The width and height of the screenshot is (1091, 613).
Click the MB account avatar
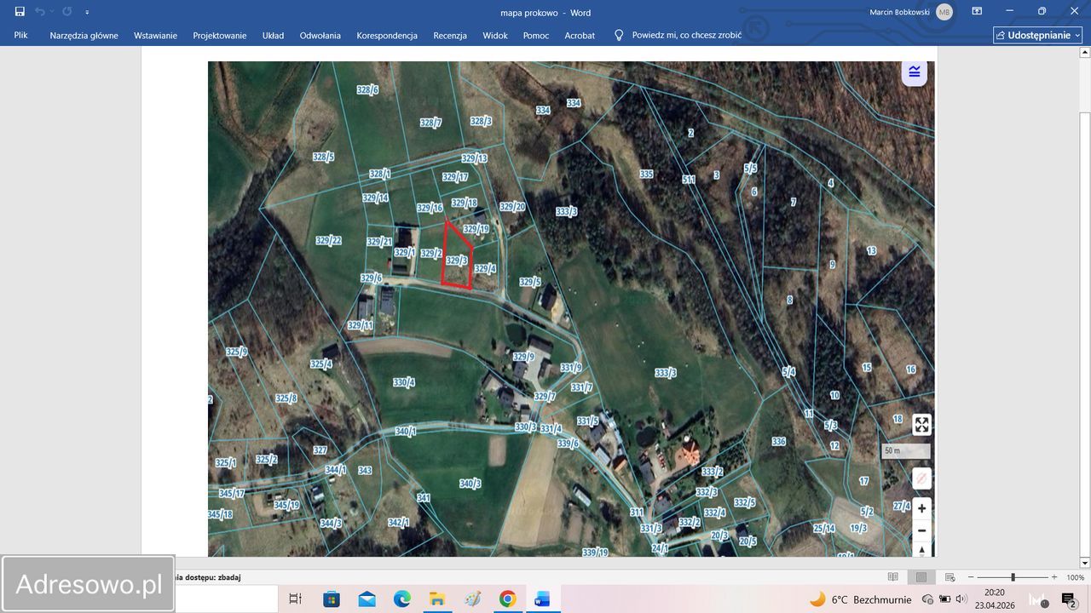944,12
